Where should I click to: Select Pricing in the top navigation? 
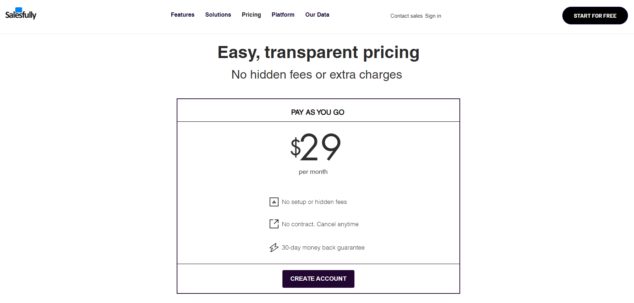(251, 15)
